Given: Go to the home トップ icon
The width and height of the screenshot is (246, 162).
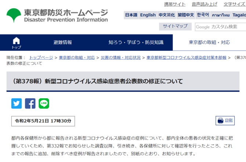Looking at the screenshot, I should [x=16, y=42].
